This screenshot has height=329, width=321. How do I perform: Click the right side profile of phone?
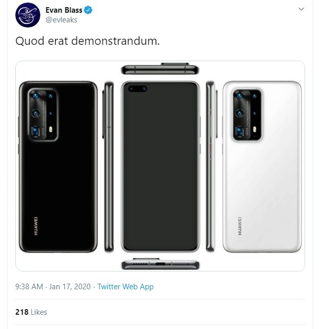pos(211,166)
